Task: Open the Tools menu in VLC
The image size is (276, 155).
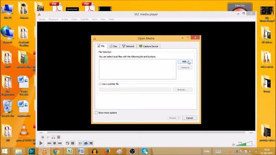Action: click(x=94, y=19)
